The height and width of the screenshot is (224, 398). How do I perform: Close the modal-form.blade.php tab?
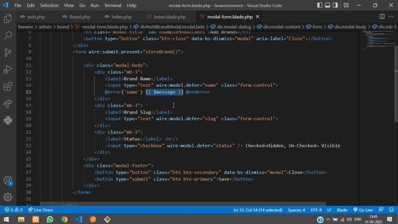(x=257, y=17)
